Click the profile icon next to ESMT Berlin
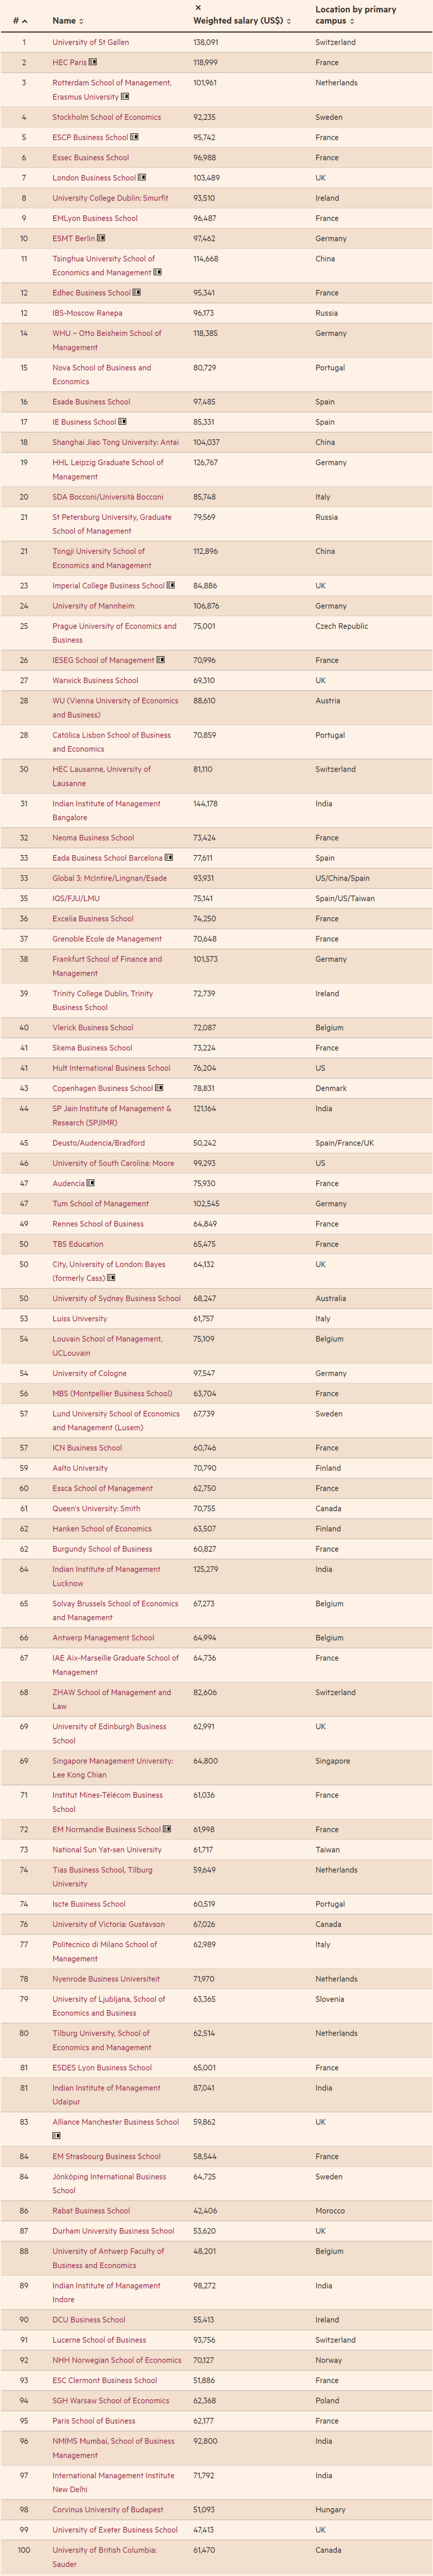The height and width of the screenshot is (2576, 433). [101, 238]
